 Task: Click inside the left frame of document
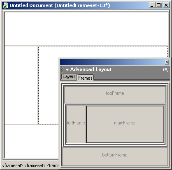[x=21, y=85]
